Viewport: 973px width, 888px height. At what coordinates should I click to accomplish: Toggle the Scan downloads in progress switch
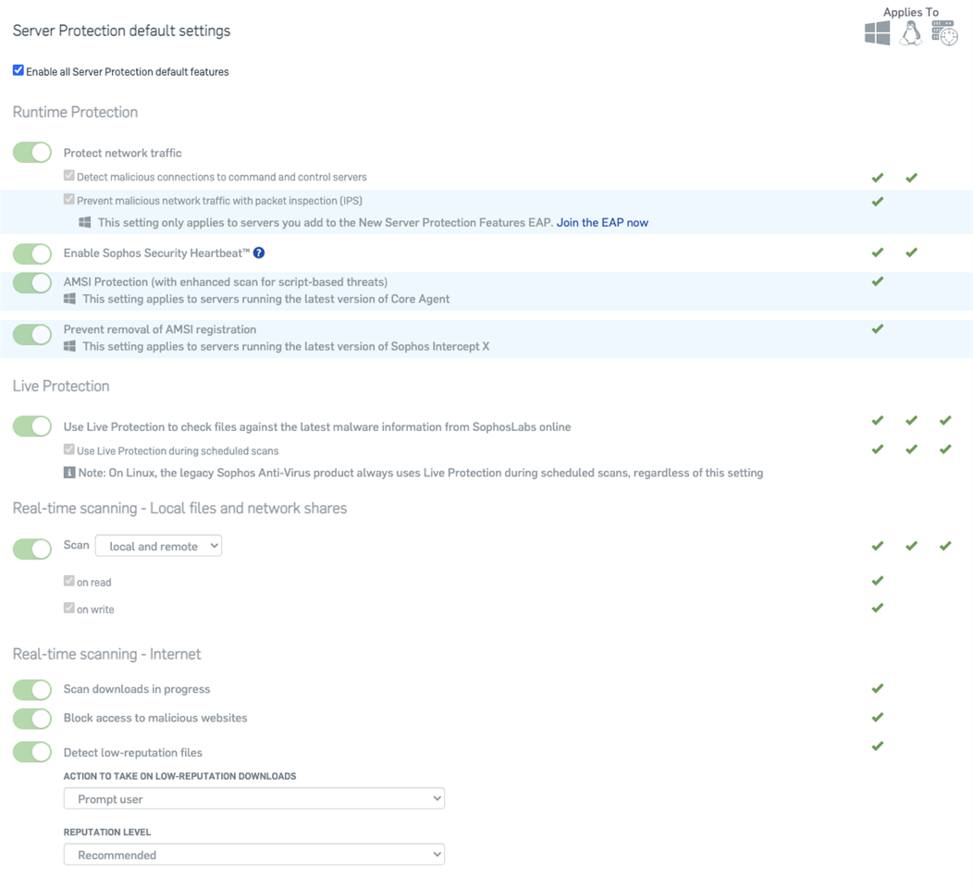click(x=32, y=689)
